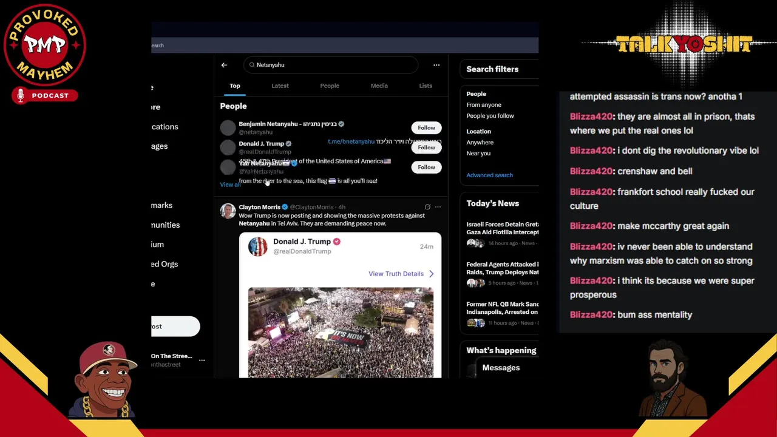Click Trump's avatar in embedded Truth post
The image size is (777, 437).
[257, 246]
